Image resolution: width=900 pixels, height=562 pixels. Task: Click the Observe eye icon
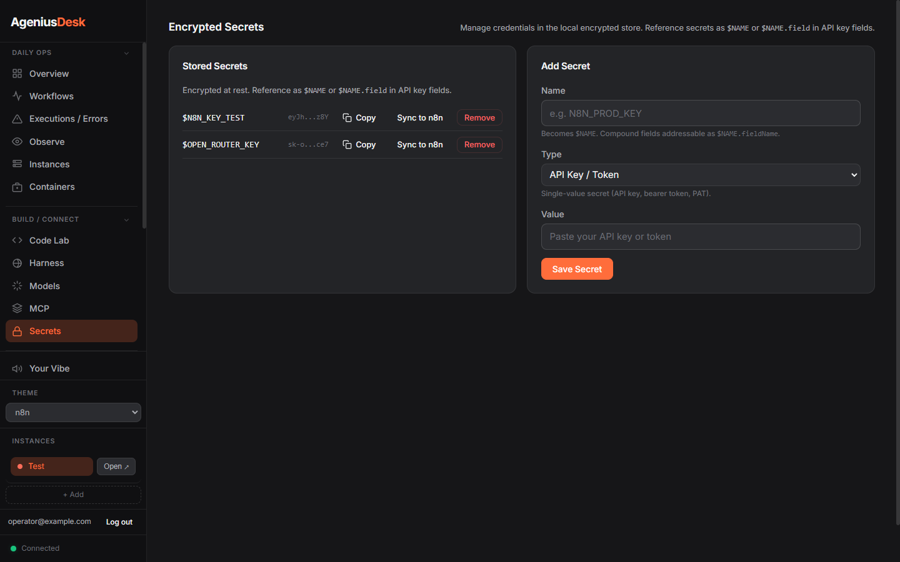click(17, 142)
